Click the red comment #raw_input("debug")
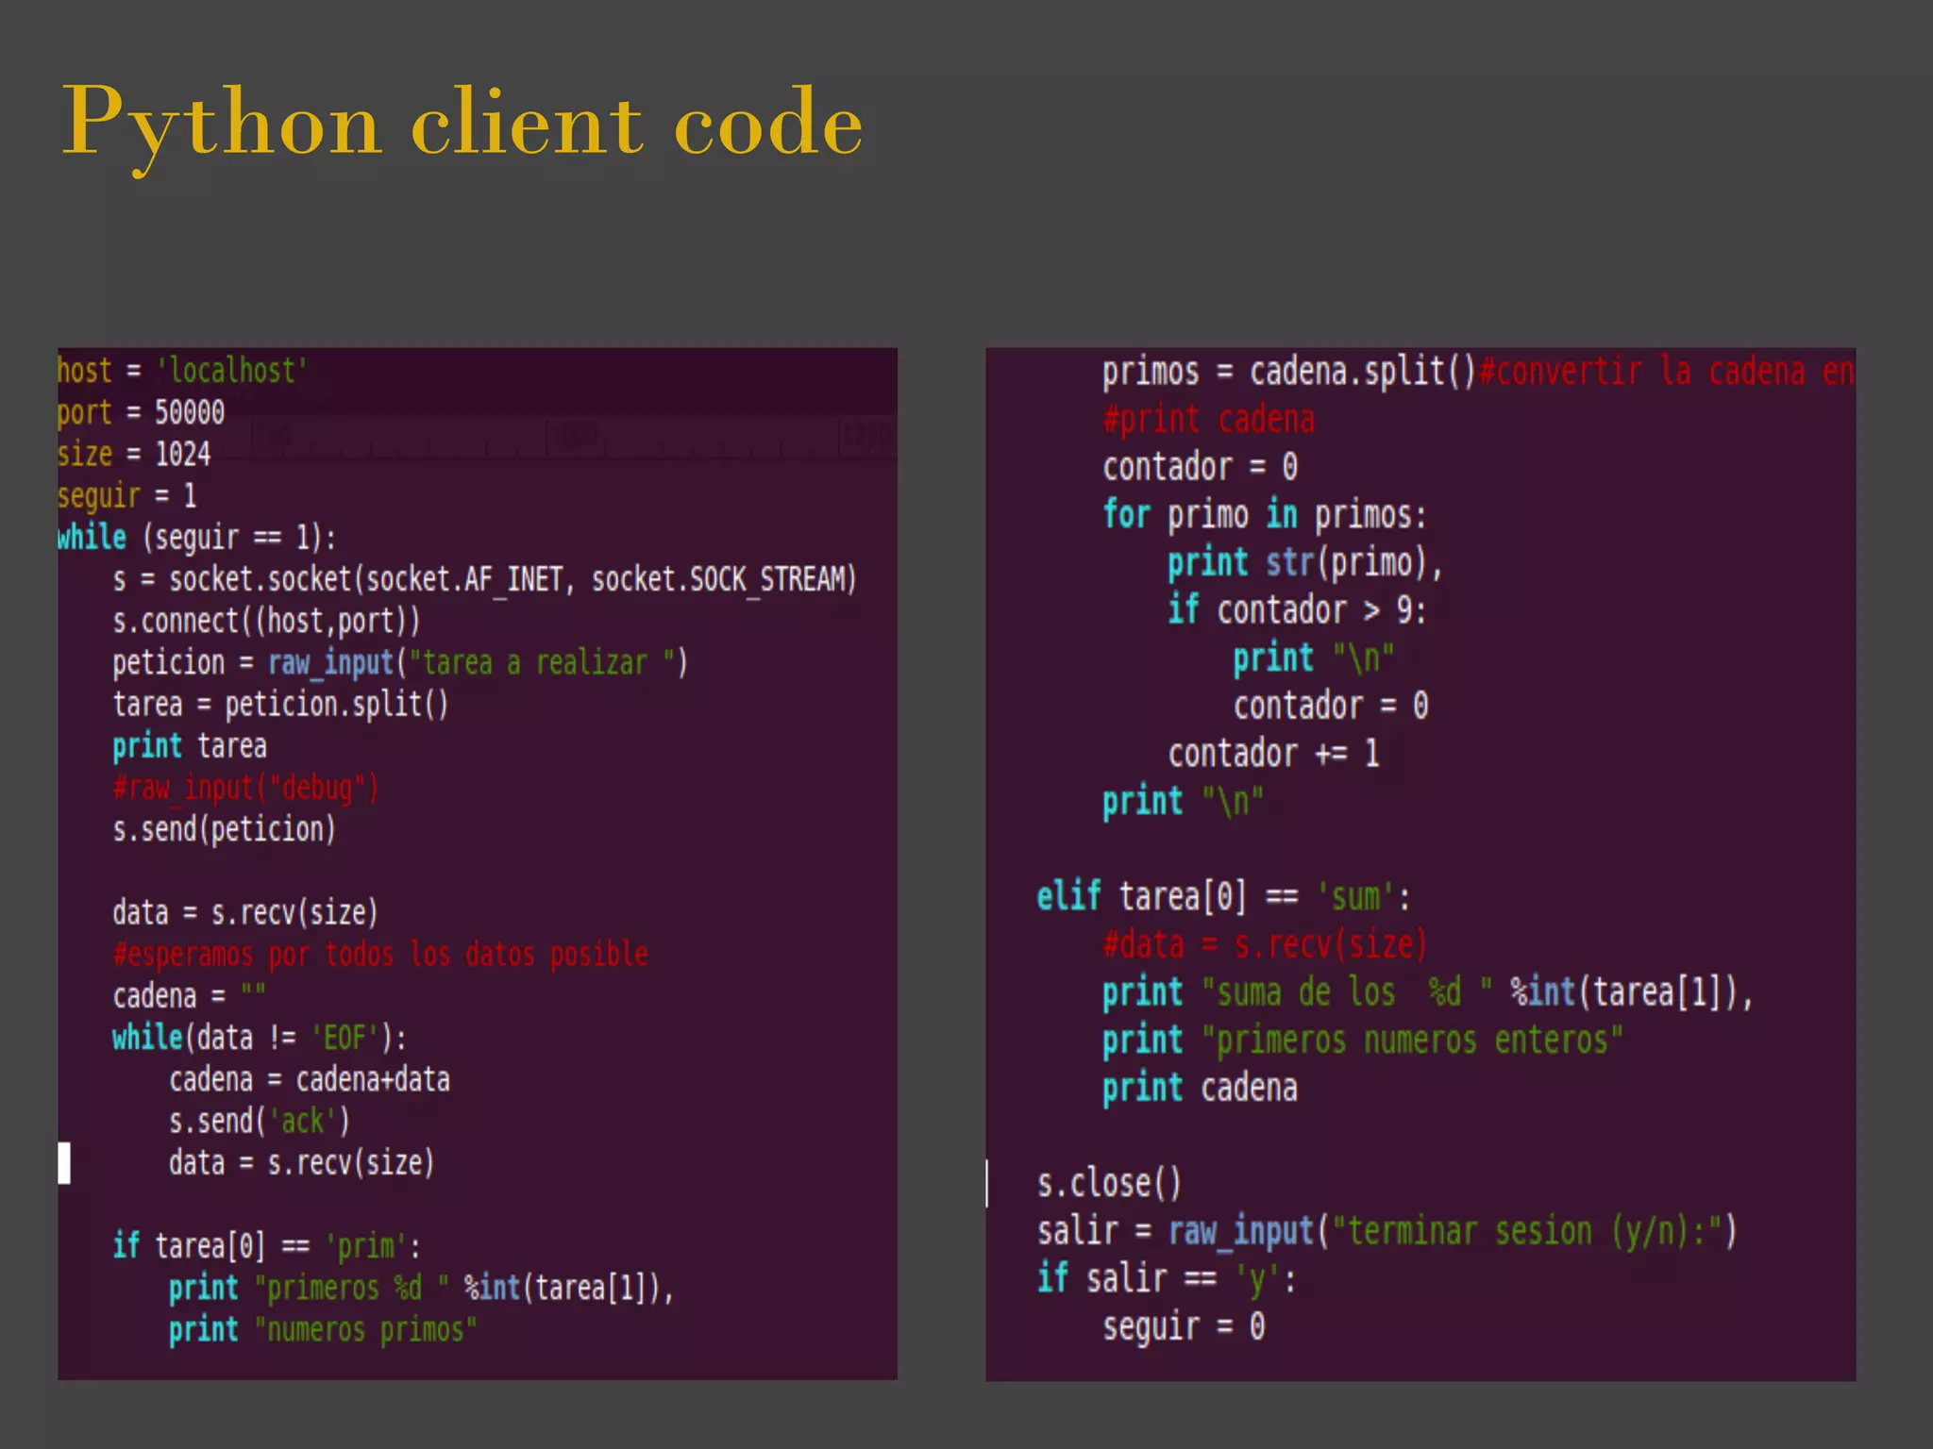 (x=245, y=788)
